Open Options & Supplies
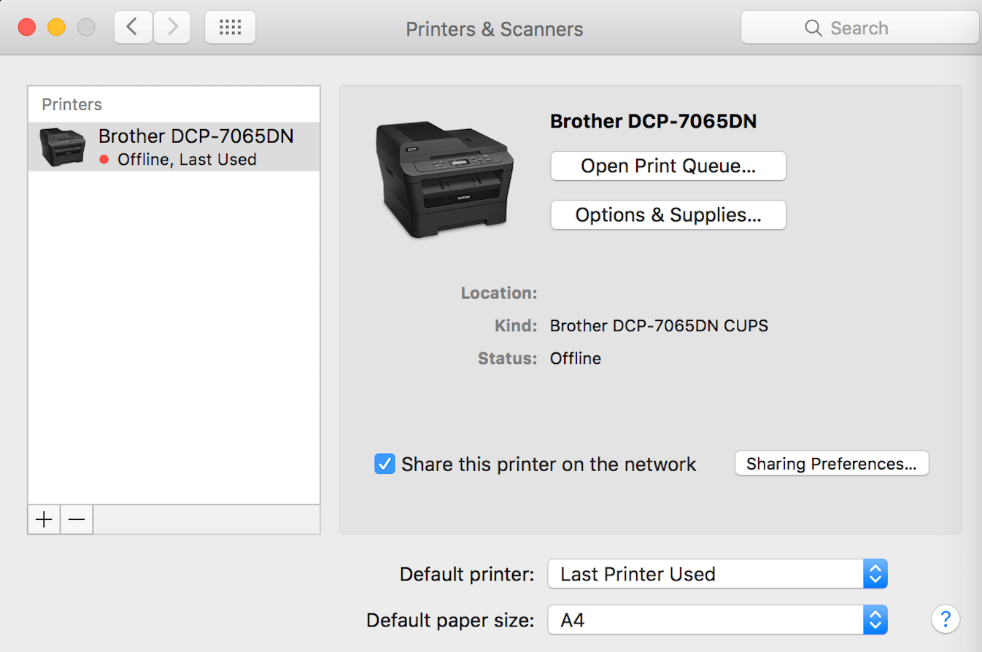 point(667,214)
